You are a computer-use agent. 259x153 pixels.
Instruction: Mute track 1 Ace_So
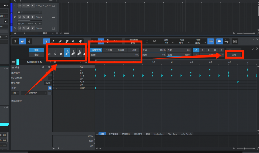tap(19, 6)
